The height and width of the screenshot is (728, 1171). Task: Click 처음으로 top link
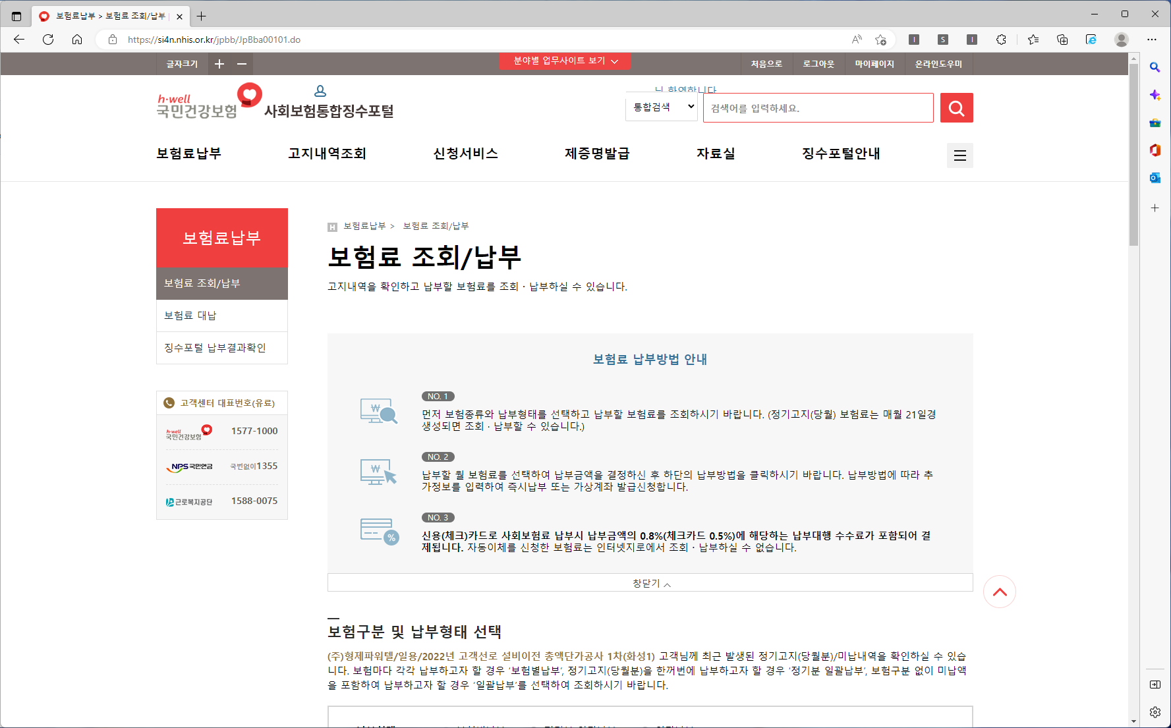click(766, 64)
